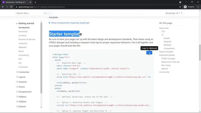Jump to Important globals in page contents

tap(167, 55)
